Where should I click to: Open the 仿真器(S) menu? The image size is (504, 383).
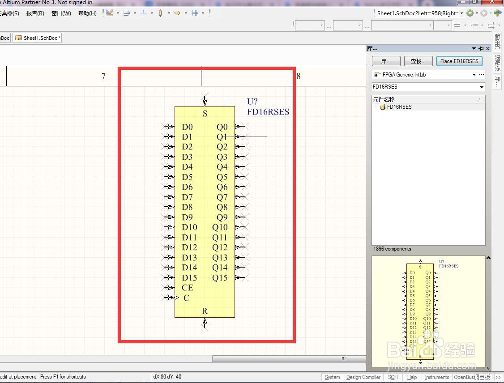pos(9,13)
